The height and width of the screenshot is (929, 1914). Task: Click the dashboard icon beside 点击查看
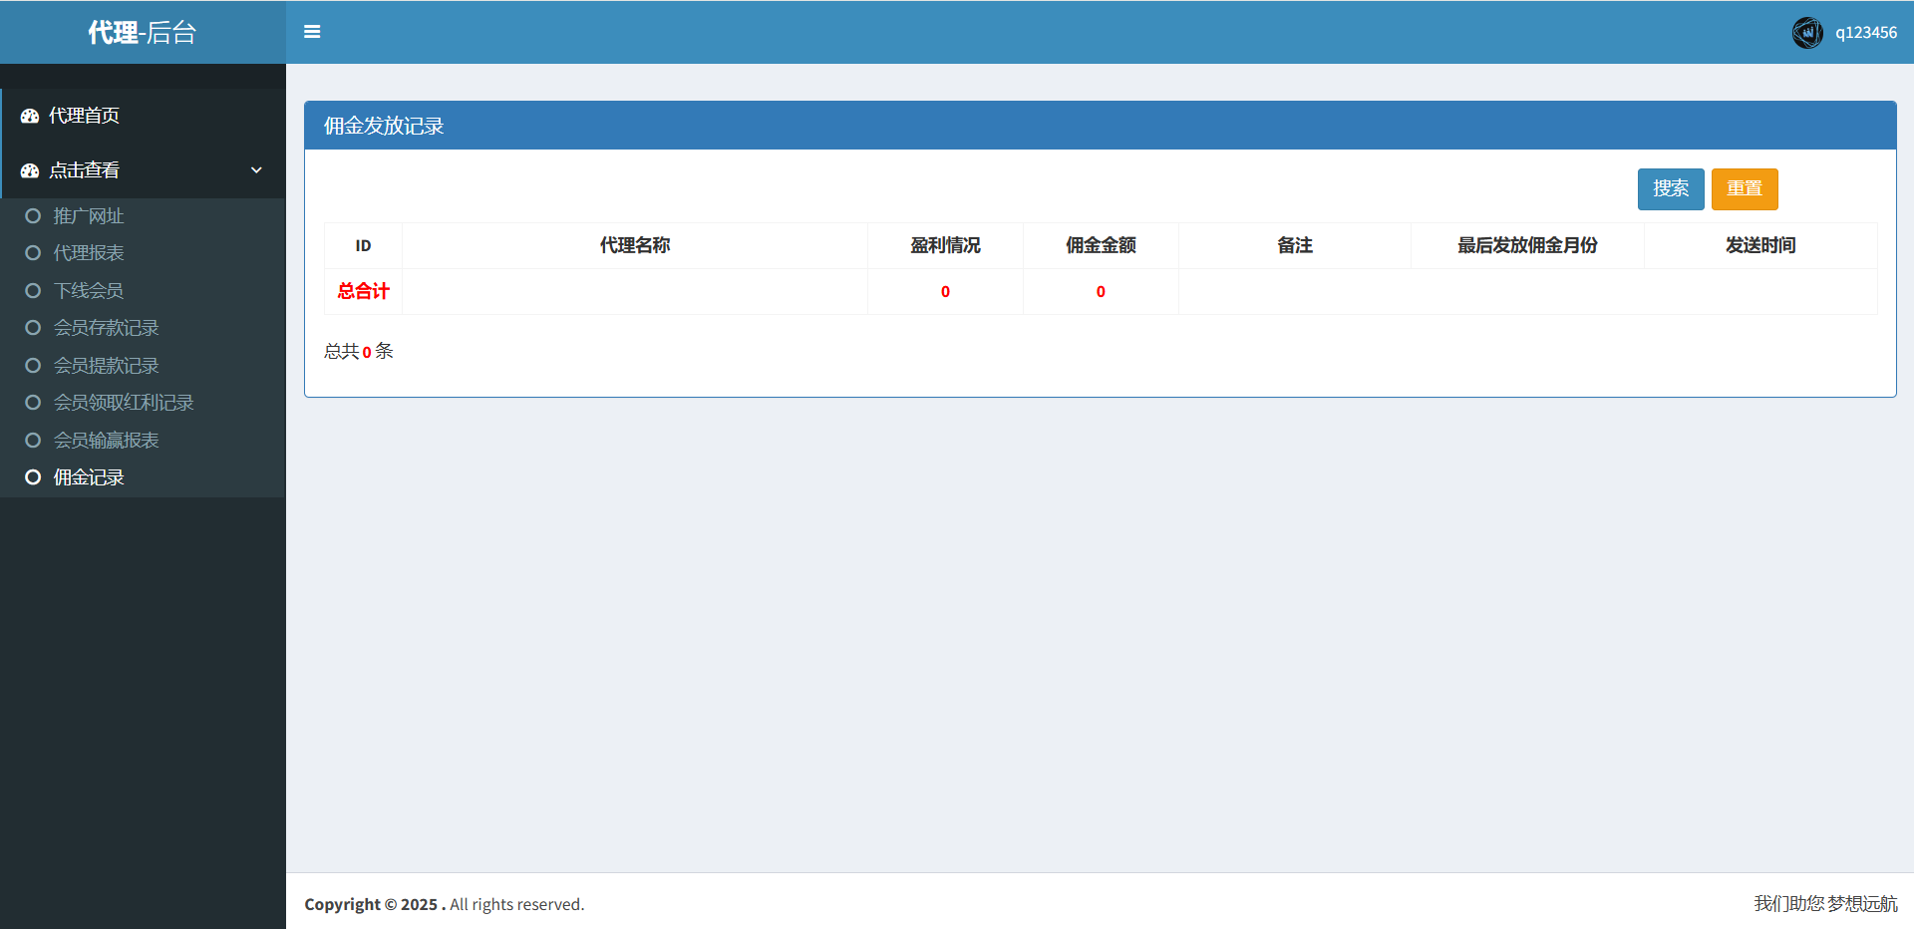pyautogui.click(x=30, y=171)
